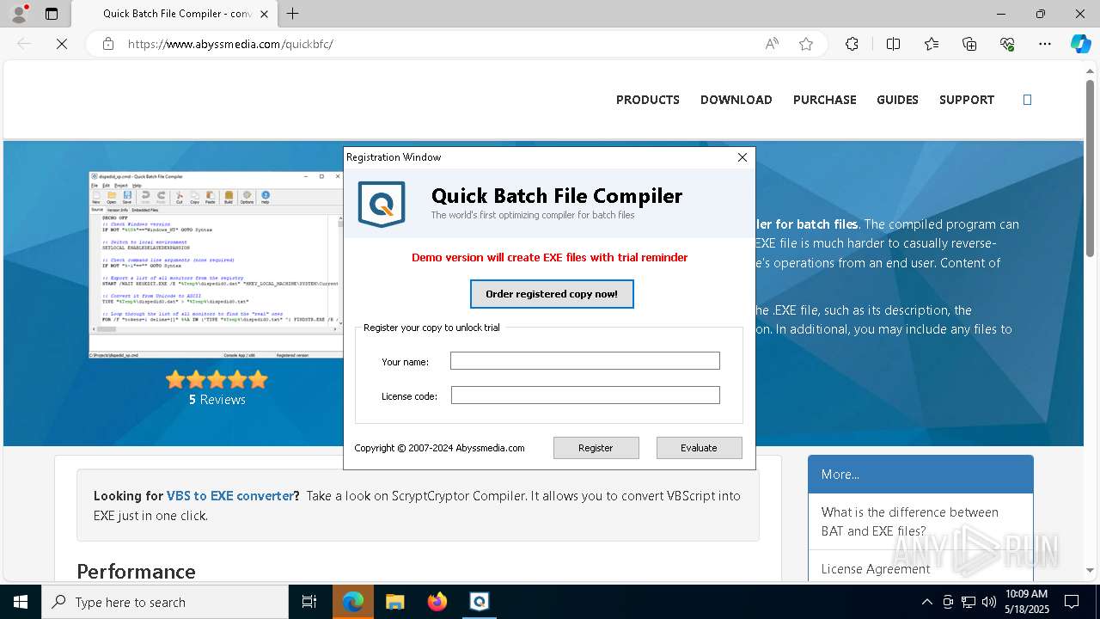Add this page to favorites star
1100x619 pixels.
806,44
